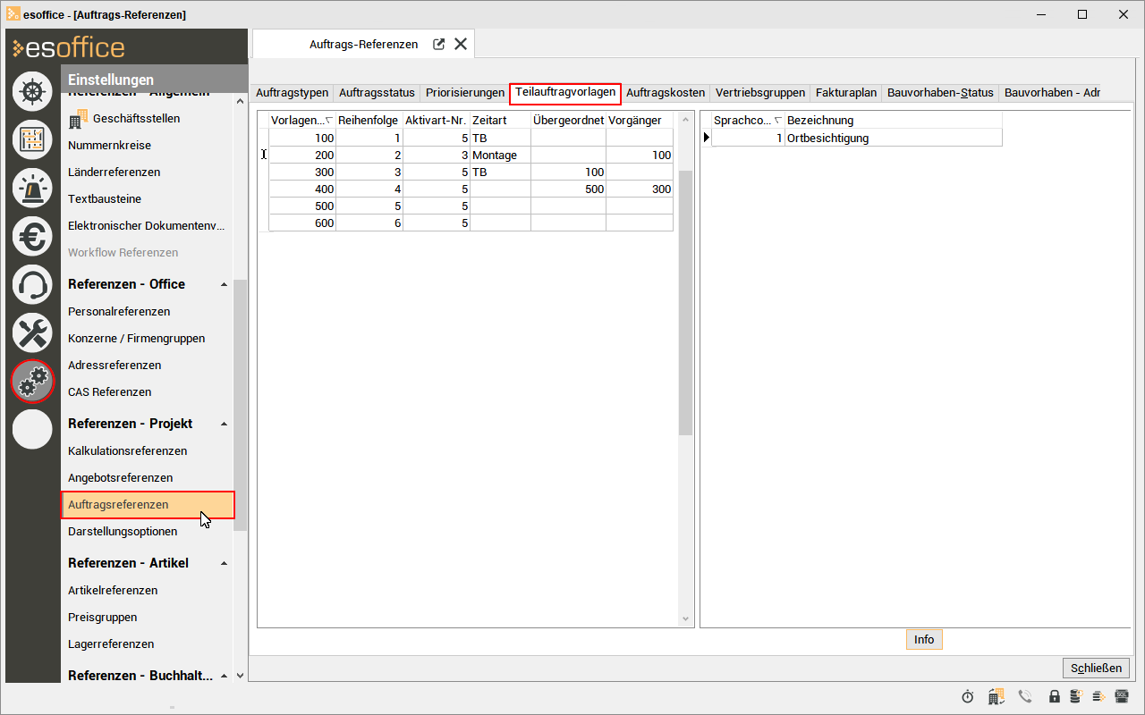
Task: Switch to the Priorisierungen tab
Action: 465,93
